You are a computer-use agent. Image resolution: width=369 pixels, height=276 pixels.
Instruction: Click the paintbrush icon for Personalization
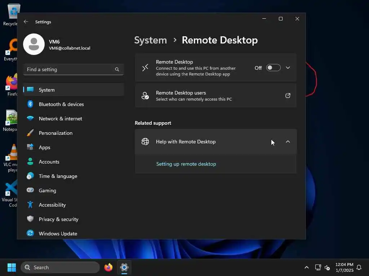[30, 133]
